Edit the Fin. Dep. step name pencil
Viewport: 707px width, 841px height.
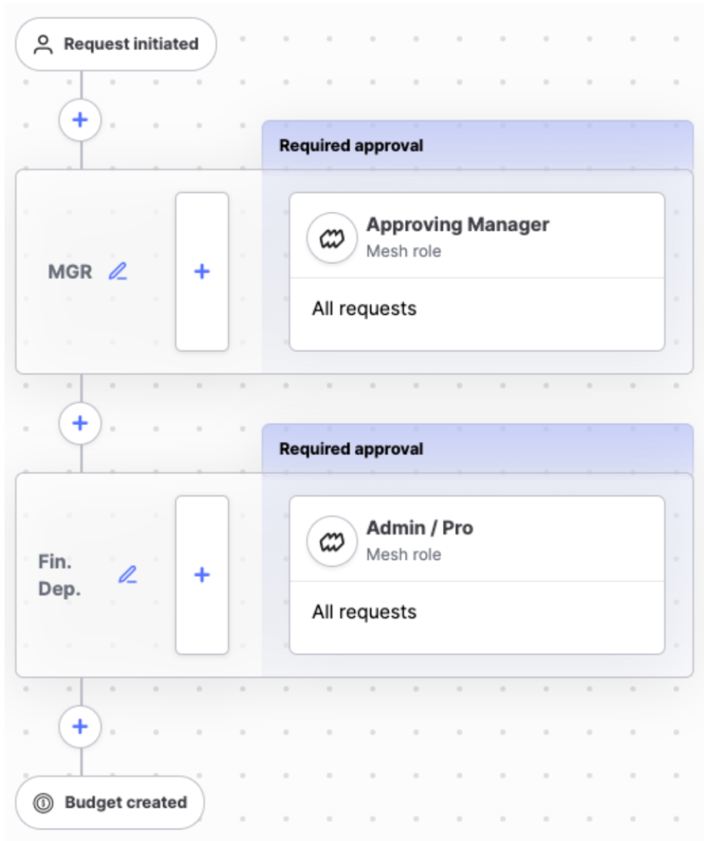coord(128,575)
